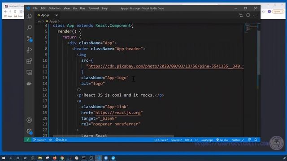
Task: Click the minimap code preview
Action: point(250,28)
